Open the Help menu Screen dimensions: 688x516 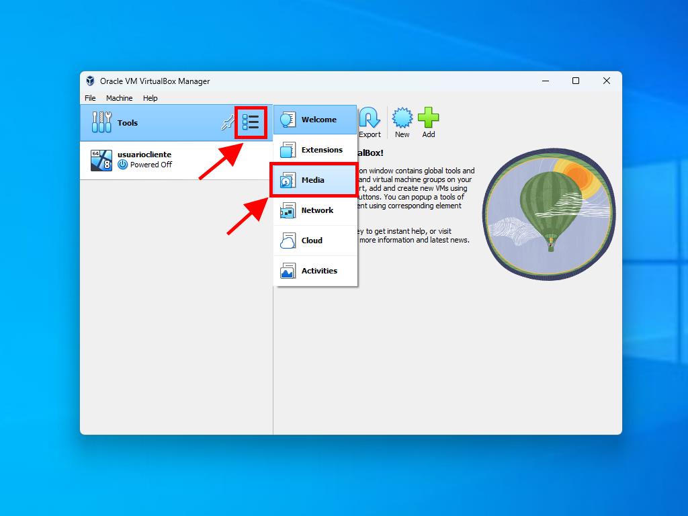[150, 98]
